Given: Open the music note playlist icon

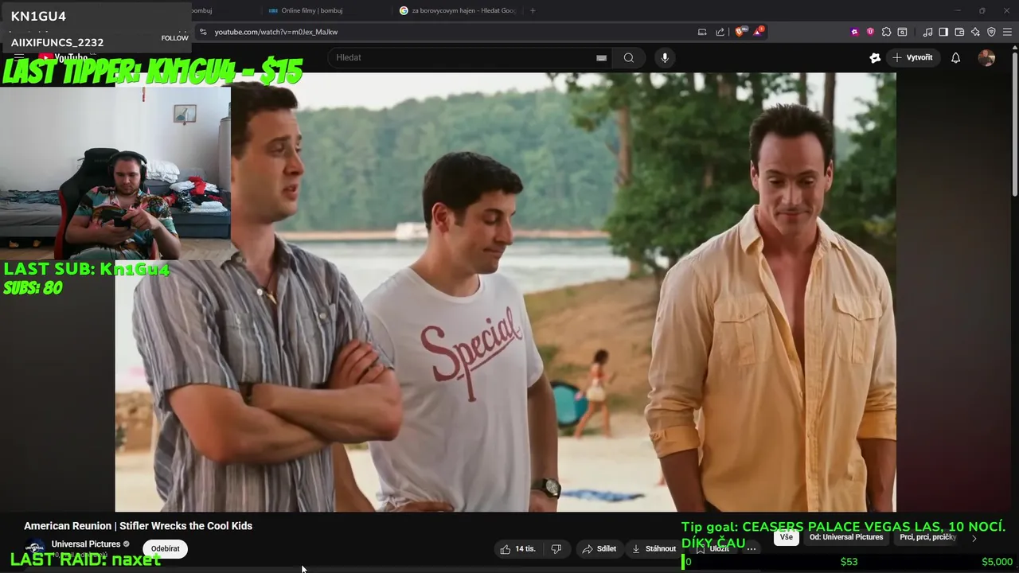Looking at the screenshot, I should tap(927, 32).
